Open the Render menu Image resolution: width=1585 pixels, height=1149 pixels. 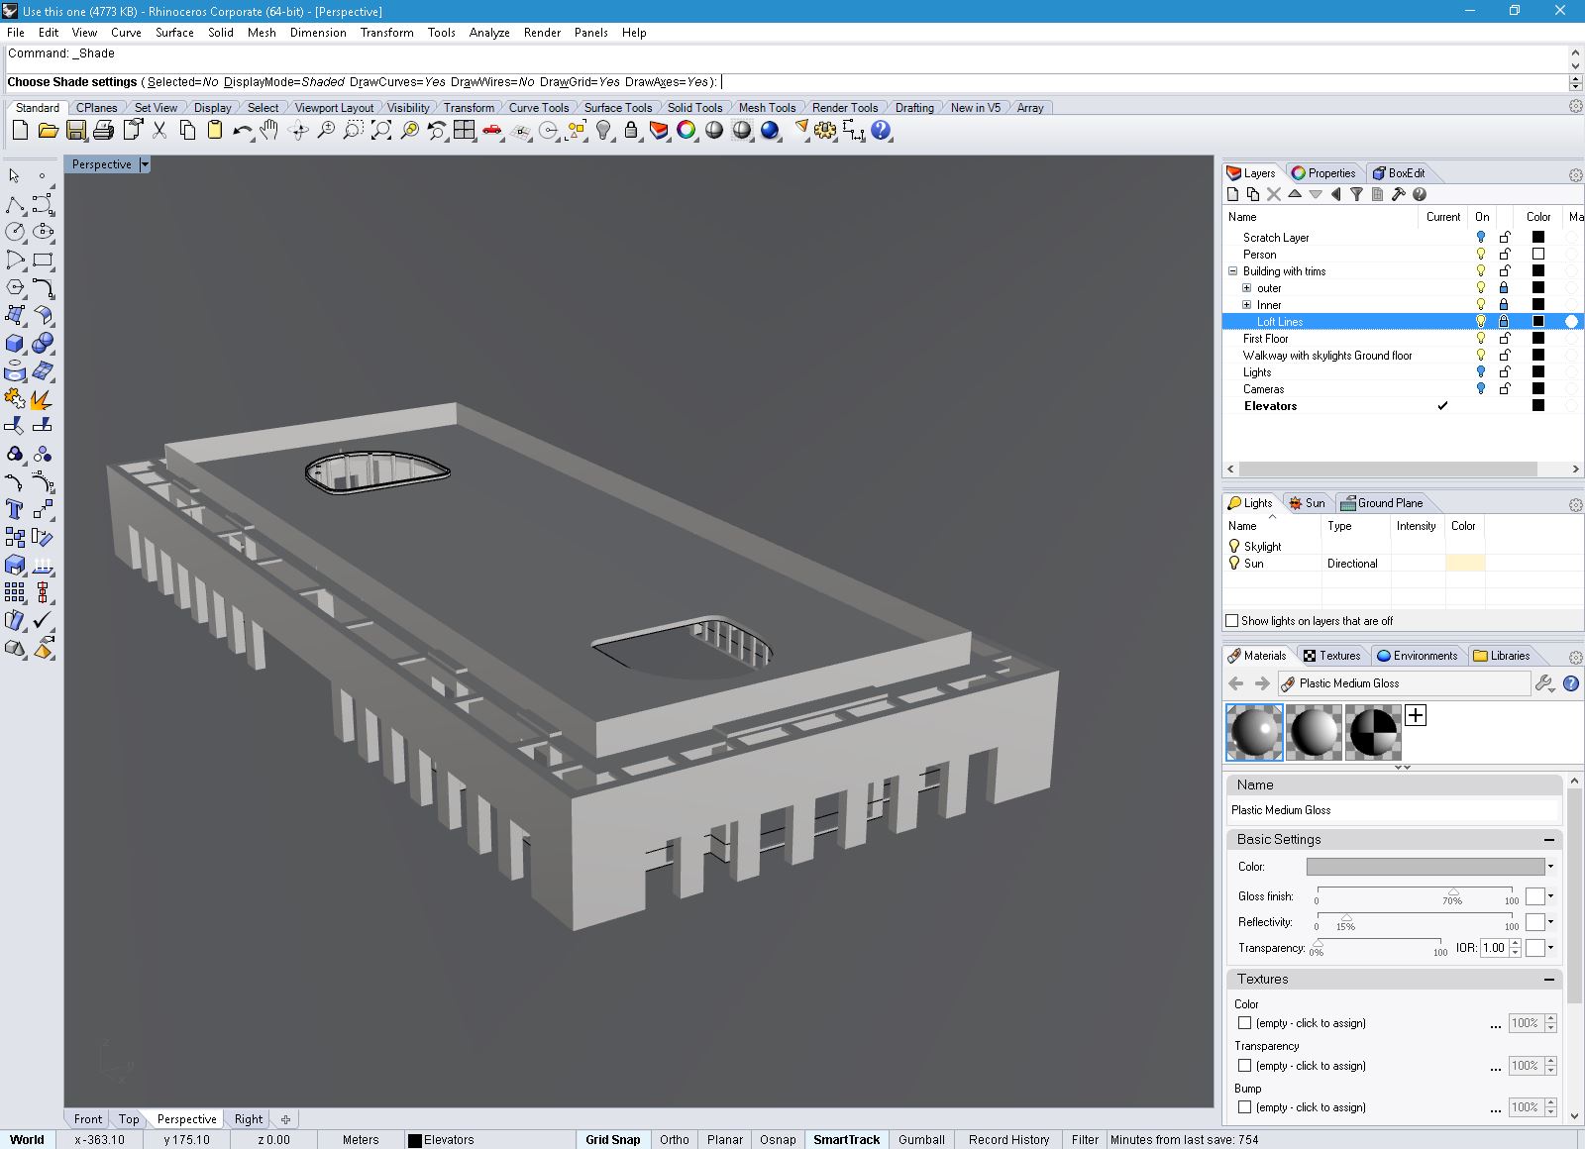pyautogui.click(x=542, y=33)
